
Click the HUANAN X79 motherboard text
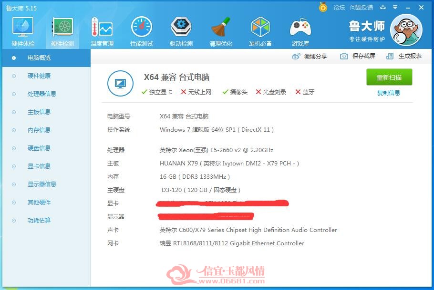click(229, 164)
